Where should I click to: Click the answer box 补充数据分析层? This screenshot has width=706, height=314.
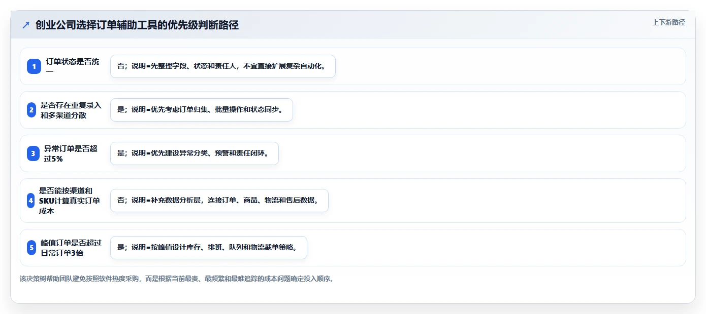219,201
